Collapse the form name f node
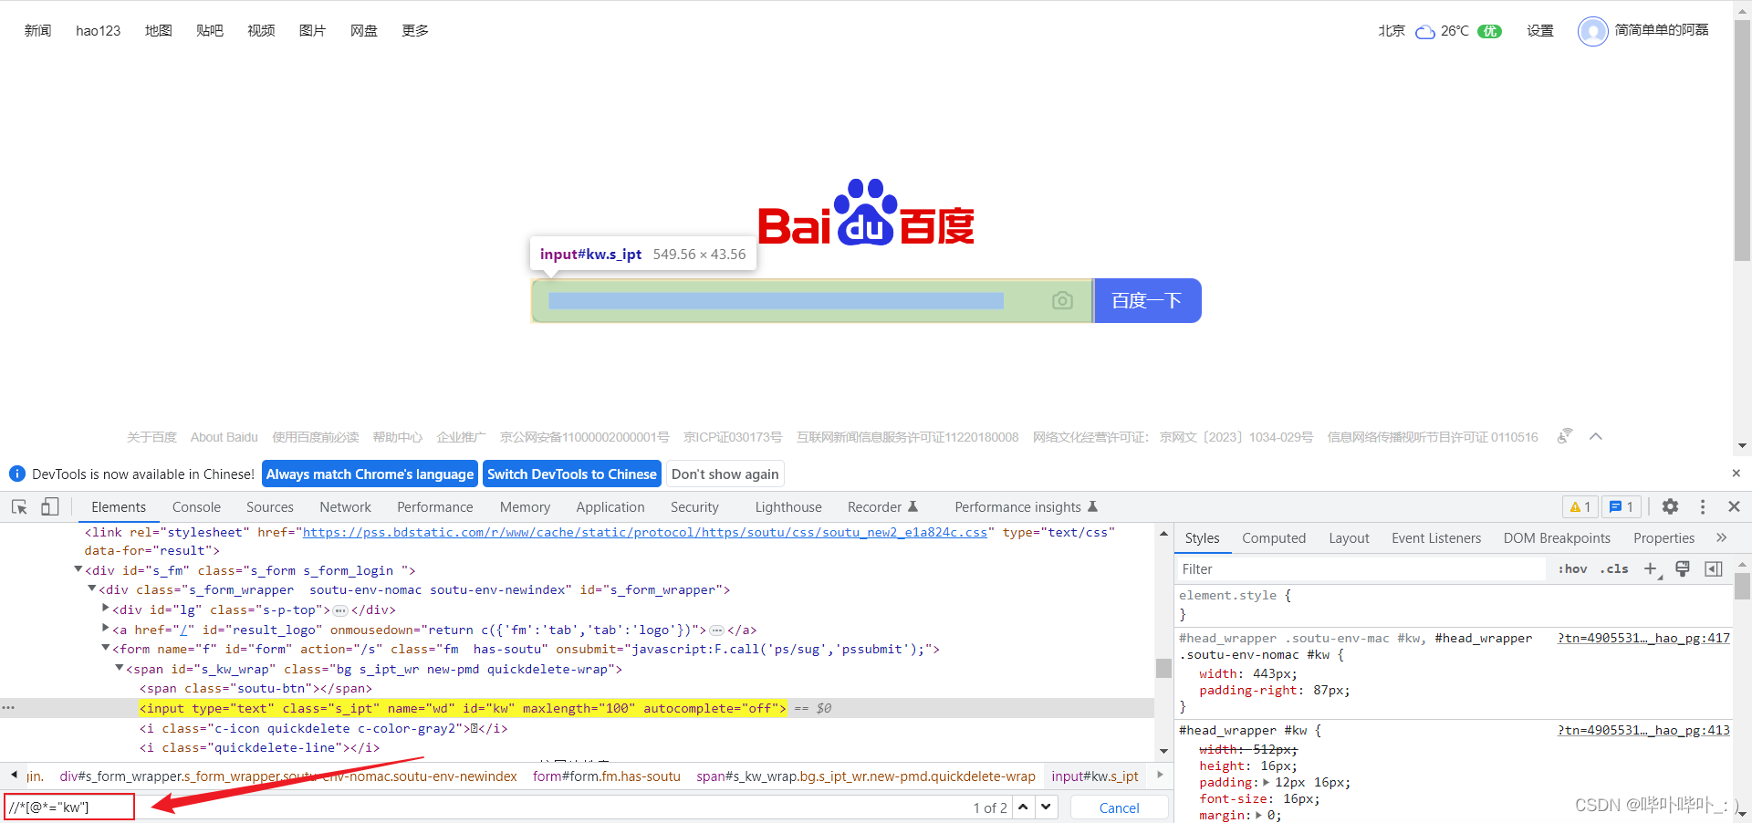The width and height of the screenshot is (1752, 823). pyautogui.click(x=106, y=648)
